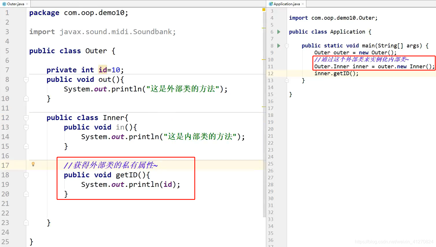This screenshot has width=436, height=247.
Task: Click run arrow beside main method
Action: pos(279,46)
